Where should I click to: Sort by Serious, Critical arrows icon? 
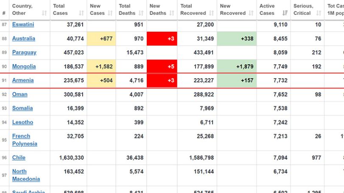[319, 13]
